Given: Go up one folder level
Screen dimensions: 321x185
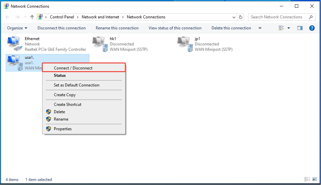Looking at the screenshot, I should click(x=32, y=17).
